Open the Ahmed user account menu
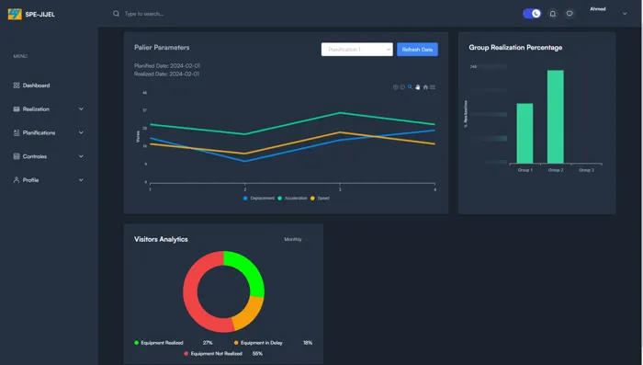 coord(608,13)
